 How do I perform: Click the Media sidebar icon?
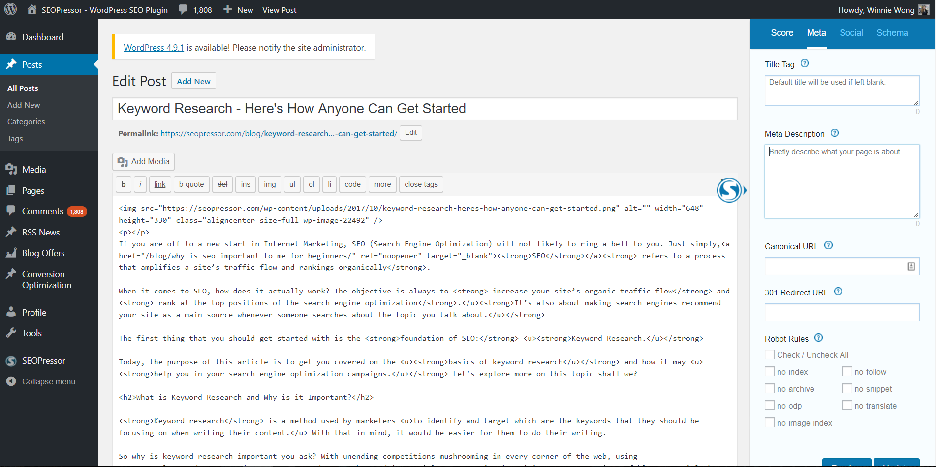click(11, 169)
